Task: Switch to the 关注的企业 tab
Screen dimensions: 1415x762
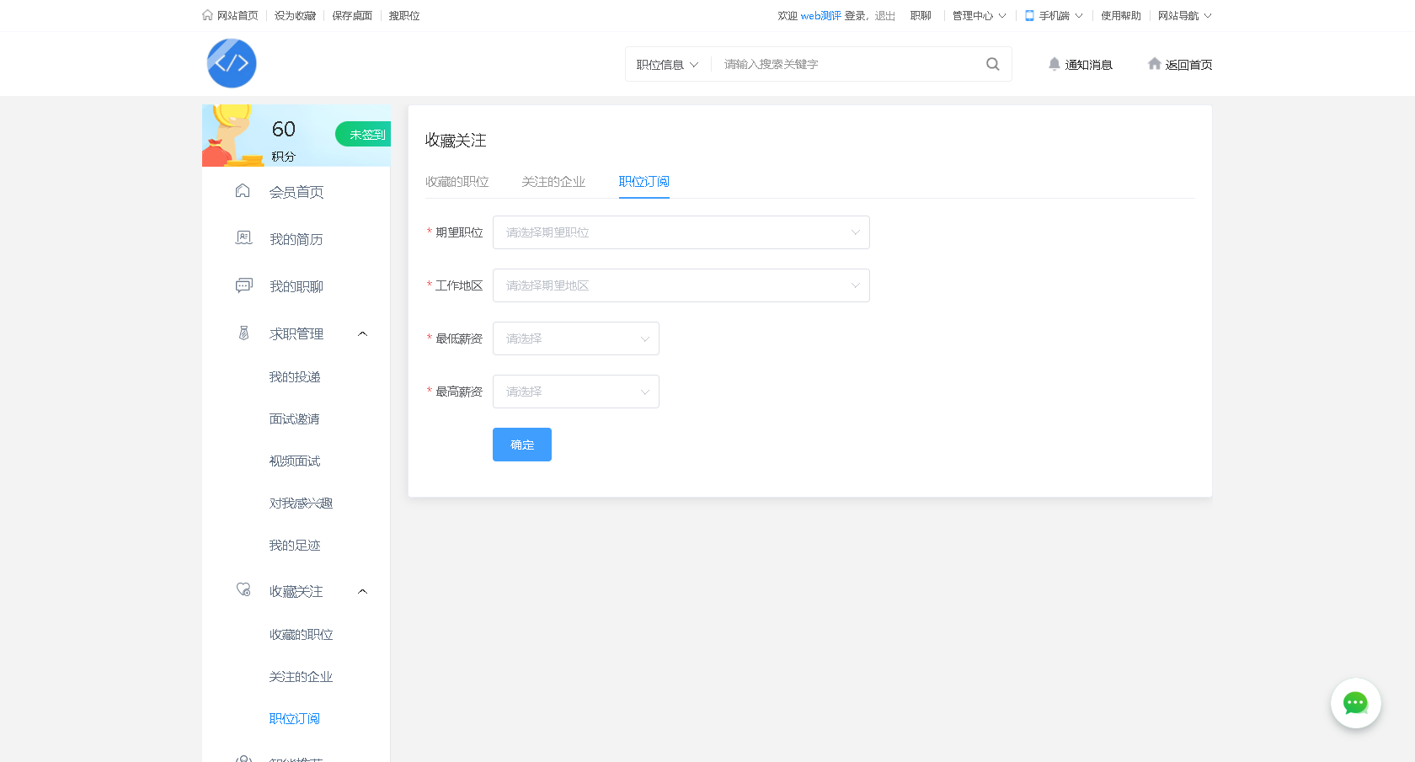Action: coord(553,182)
